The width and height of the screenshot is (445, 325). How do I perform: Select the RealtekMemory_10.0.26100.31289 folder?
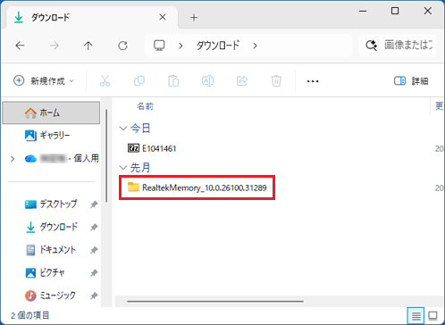pos(197,187)
